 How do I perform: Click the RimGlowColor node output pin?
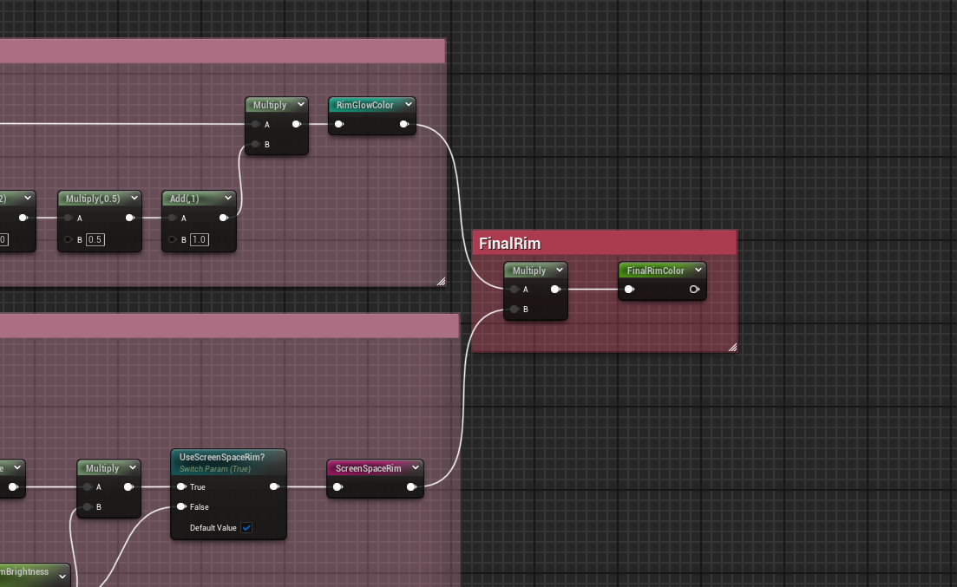[x=404, y=124]
